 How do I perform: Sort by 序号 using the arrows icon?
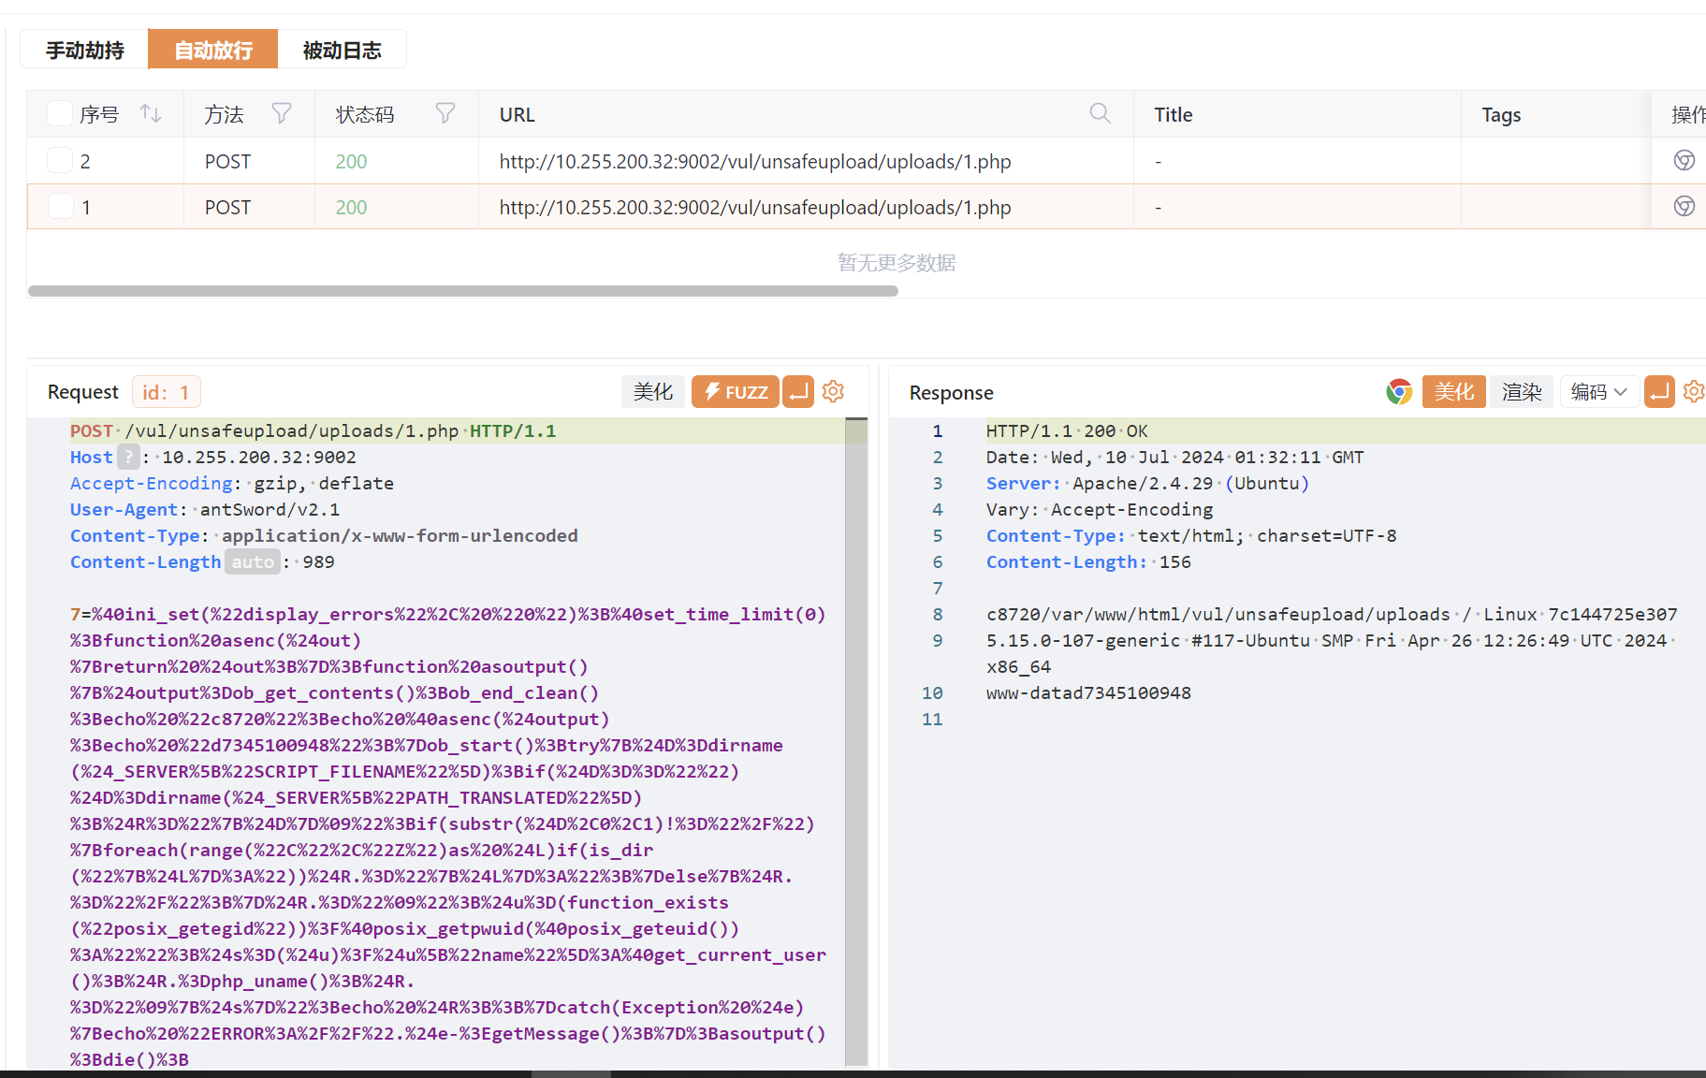(x=151, y=114)
